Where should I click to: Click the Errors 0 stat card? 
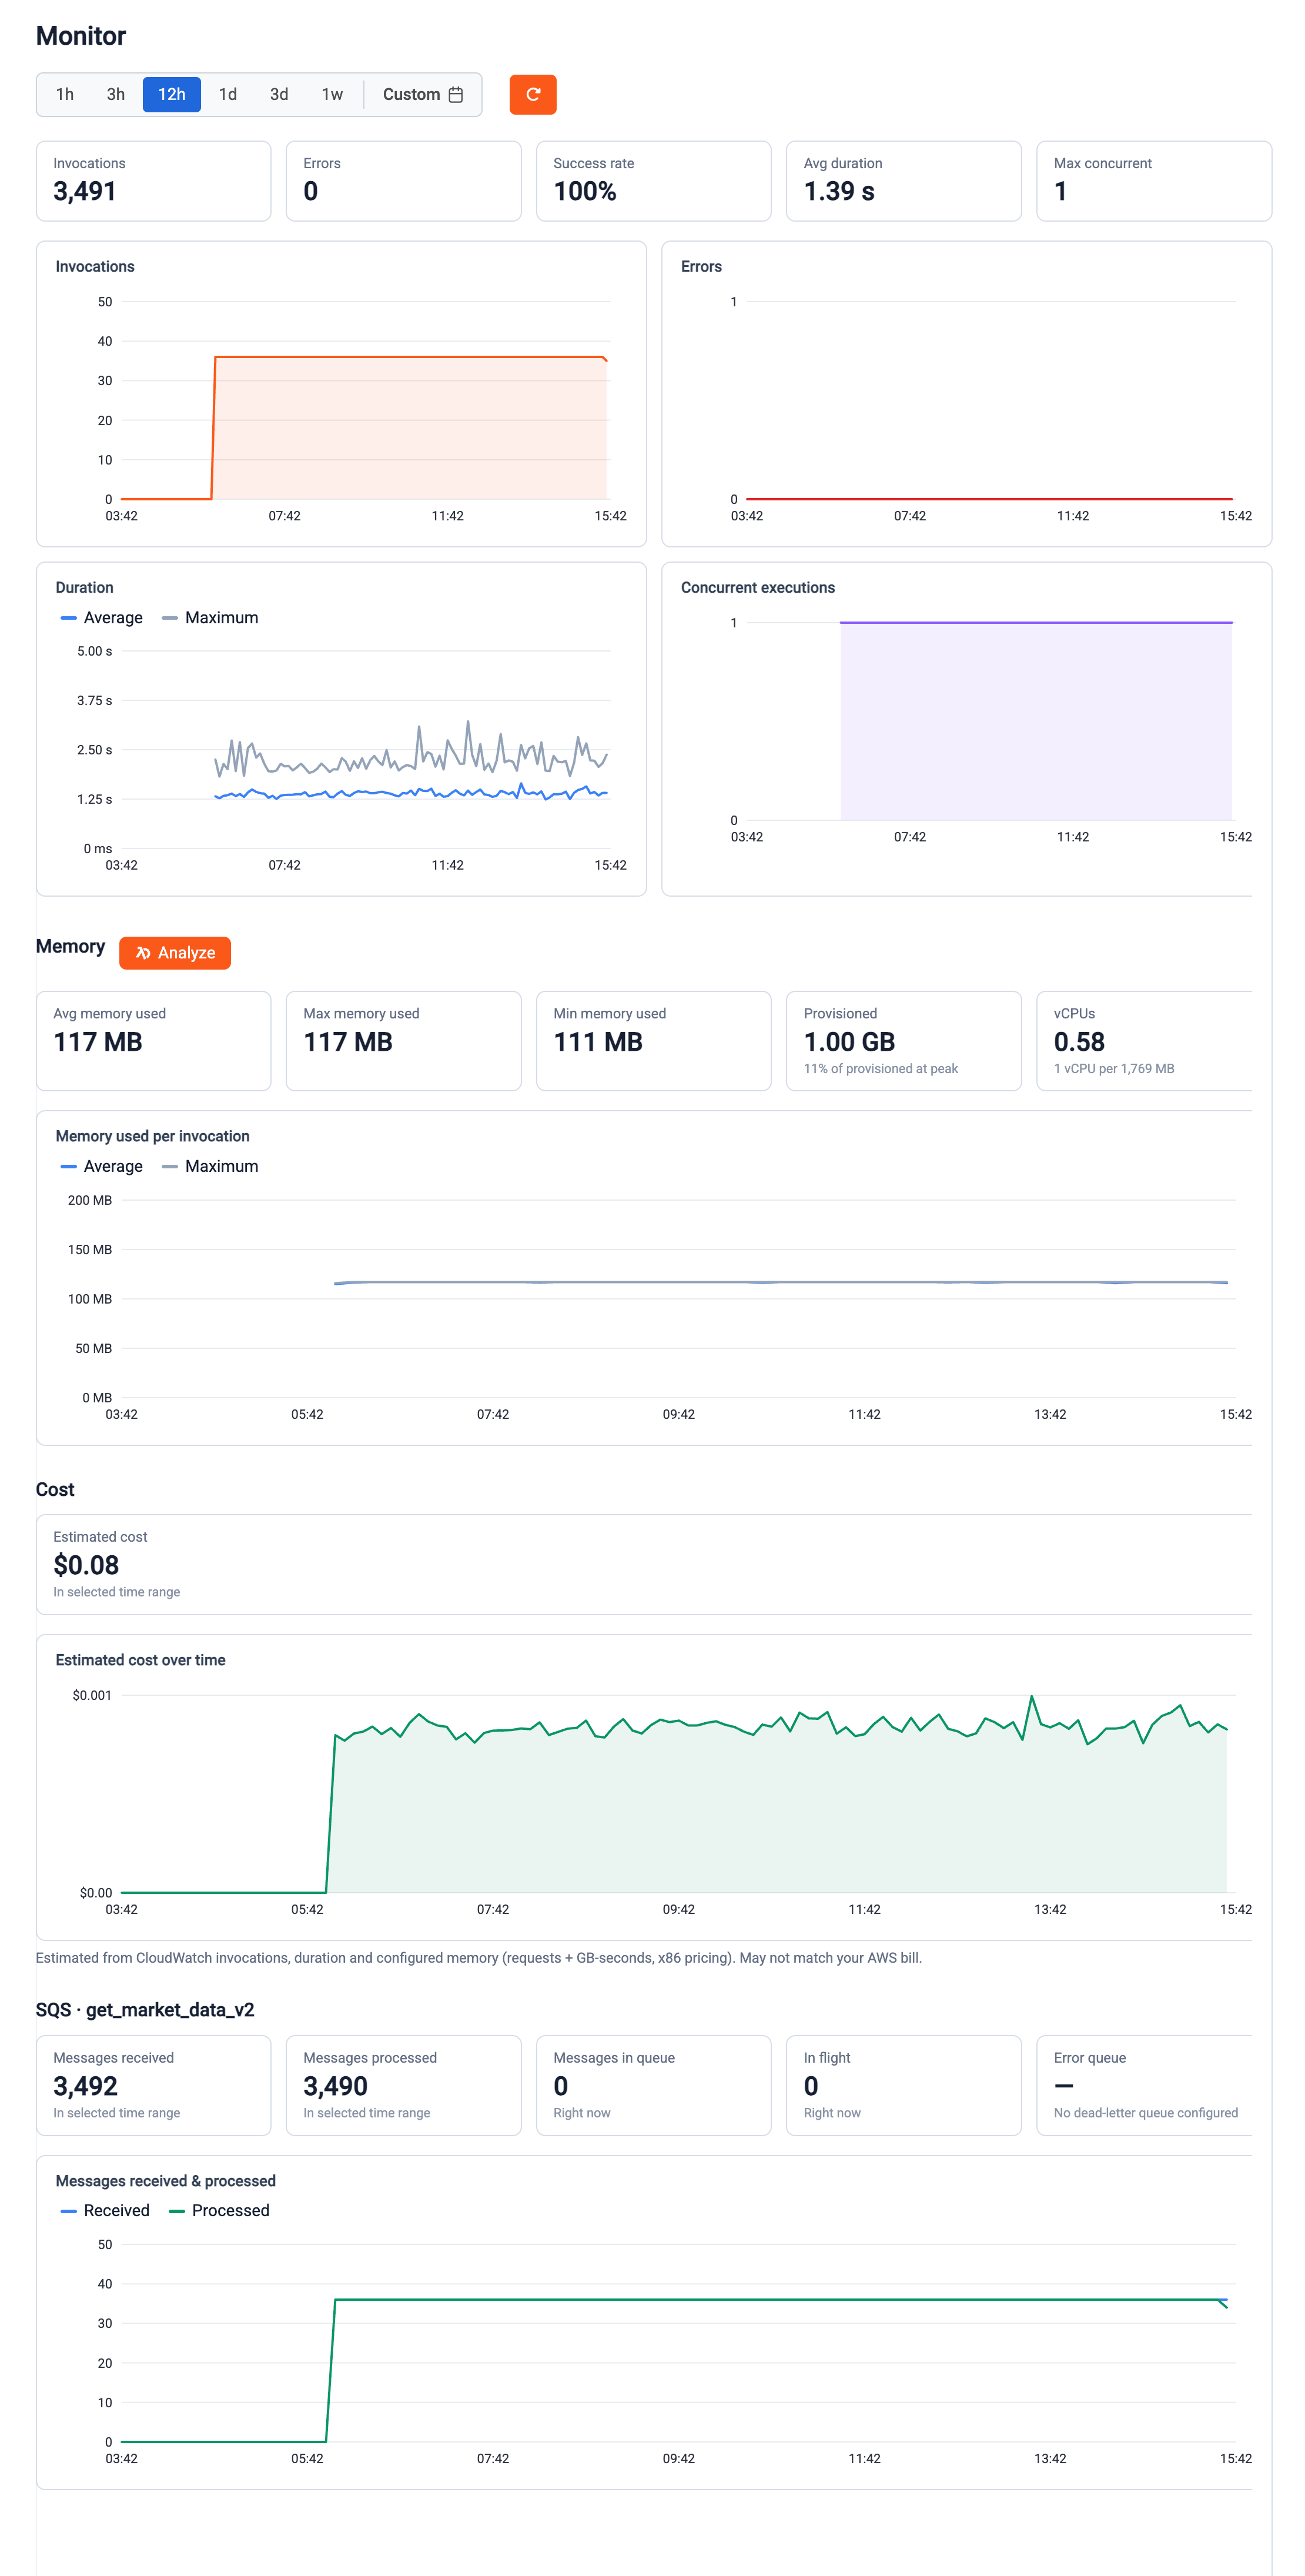click(404, 181)
